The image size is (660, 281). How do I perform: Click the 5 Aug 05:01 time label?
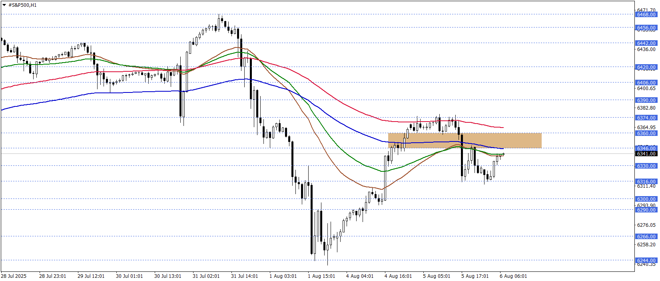pos(437,276)
